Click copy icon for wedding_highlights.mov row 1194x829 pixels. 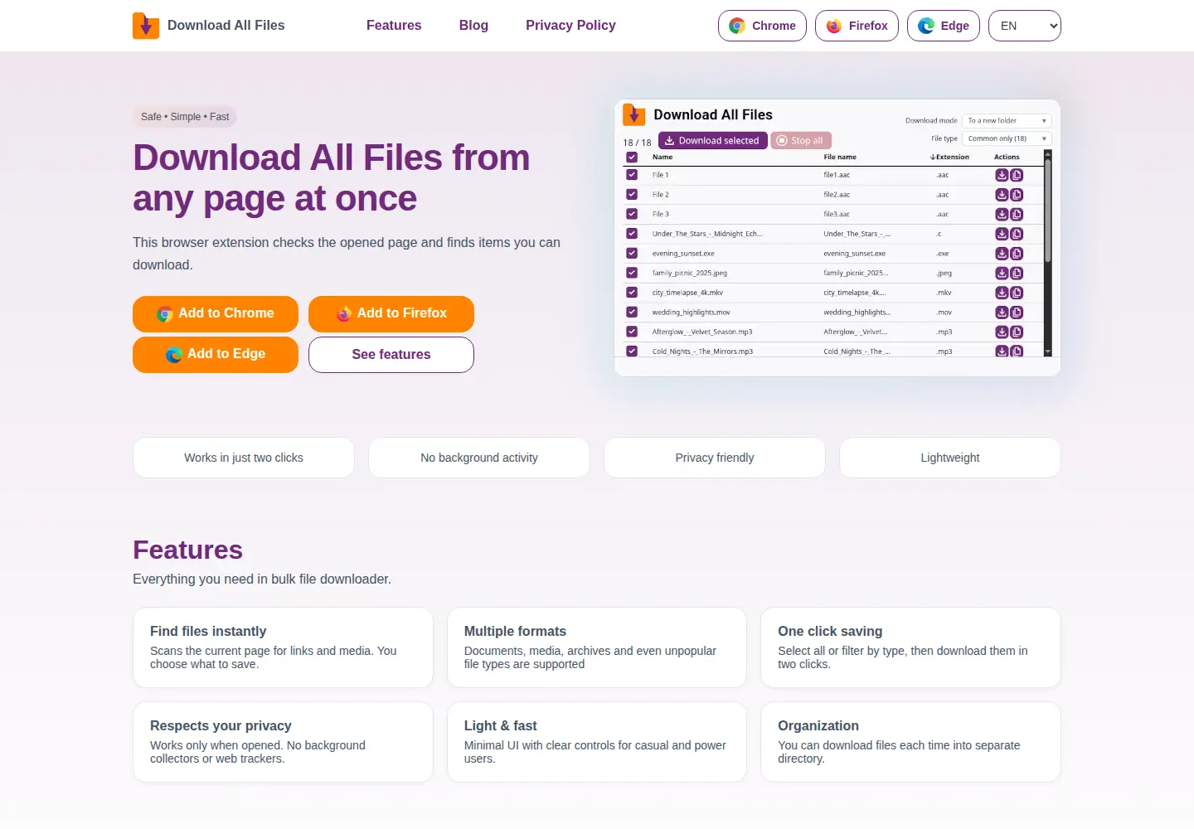click(1017, 313)
